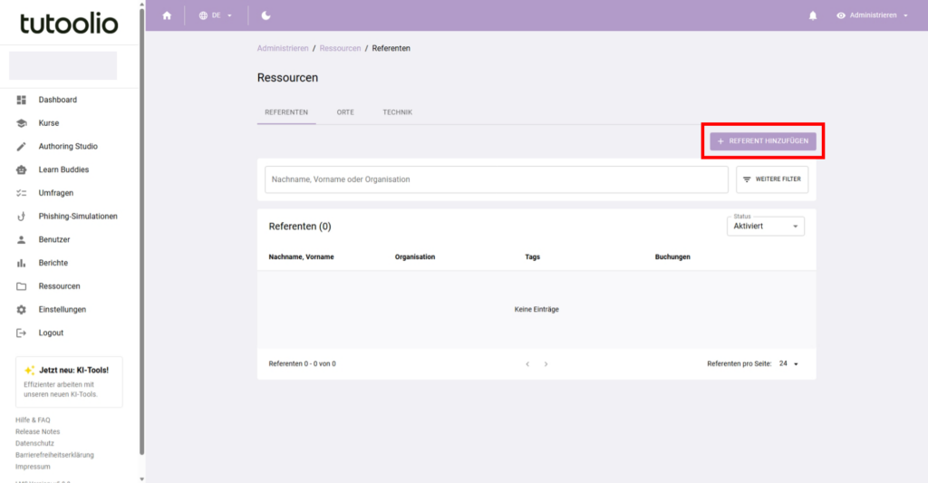928x483 pixels.
Task: Open the Status dropdown (Aktiviert)
Action: coord(765,226)
